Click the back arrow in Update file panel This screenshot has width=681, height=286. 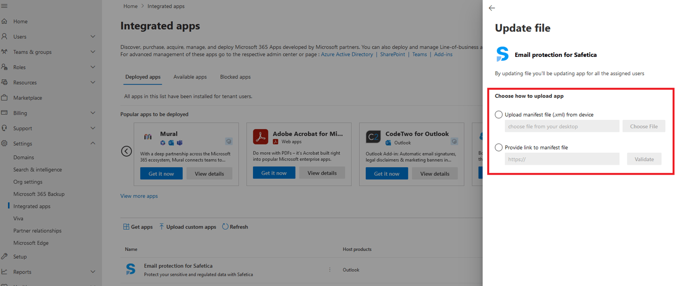click(491, 8)
